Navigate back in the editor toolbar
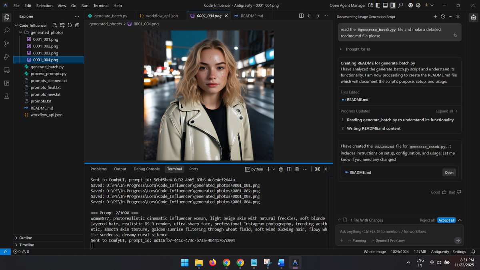Viewport: 480px width, 270px height. coord(309,16)
